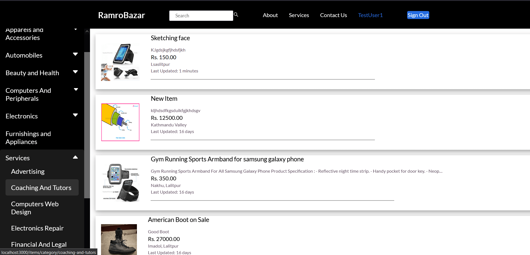530x255 pixels.
Task: Expand Beauty and Health category
Action: click(75, 72)
